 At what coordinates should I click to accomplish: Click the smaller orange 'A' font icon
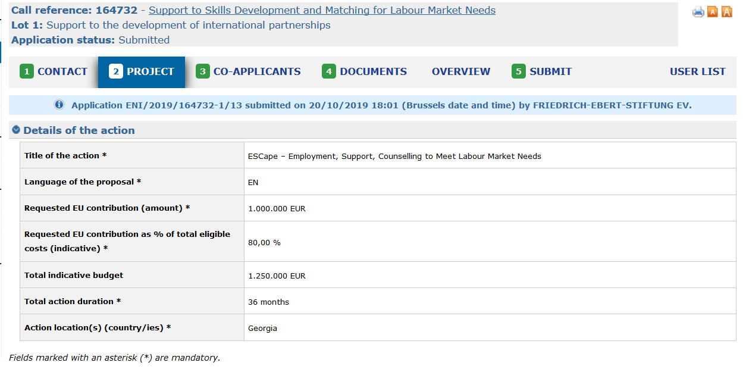tap(713, 12)
